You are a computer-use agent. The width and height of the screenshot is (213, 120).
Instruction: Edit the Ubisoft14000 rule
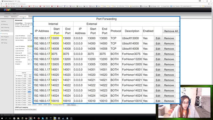coord(158,44)
